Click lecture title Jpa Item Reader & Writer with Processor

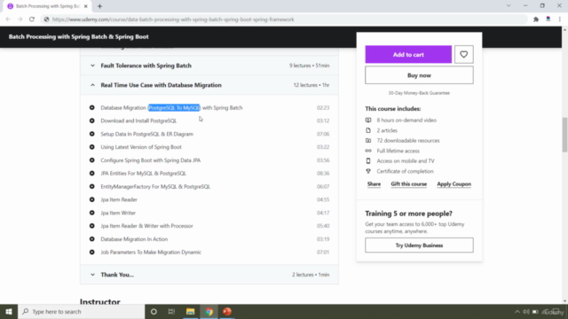pos(146,226)
